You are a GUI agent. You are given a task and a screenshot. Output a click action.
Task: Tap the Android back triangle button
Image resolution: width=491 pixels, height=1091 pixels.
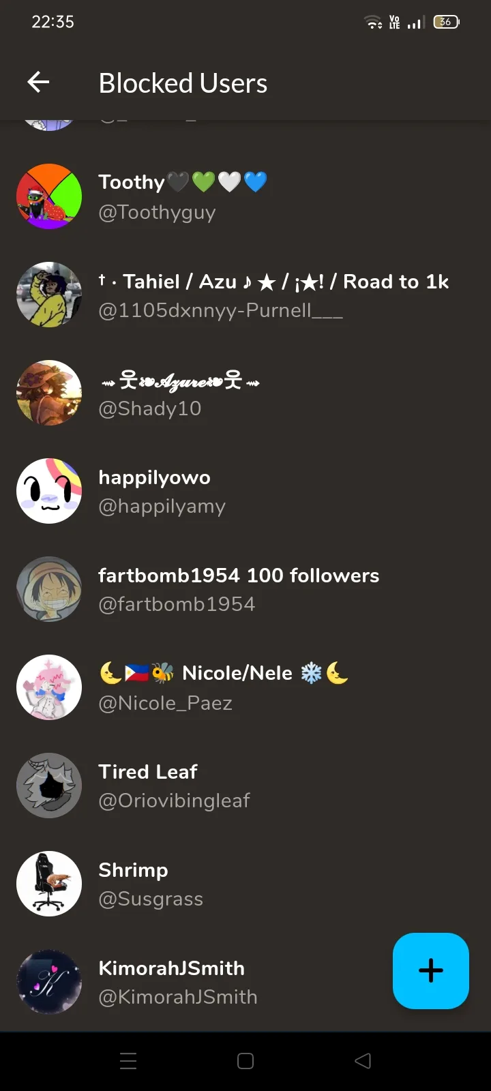pyautogui.click(x=363, y=1061)
